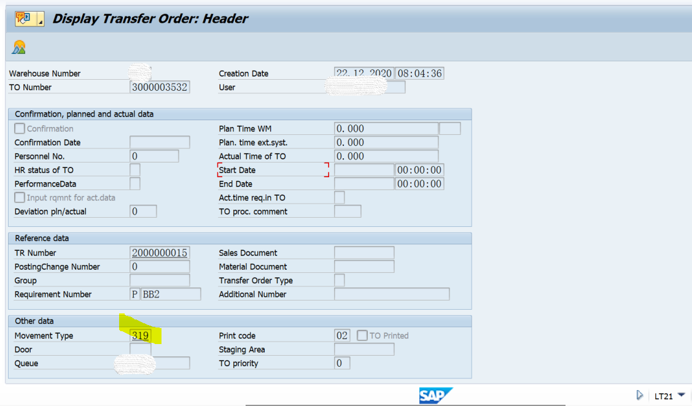The width and height of the screenshot is (692, 406).
Task: Select the Personnel No. field
Action: (154, 156)
